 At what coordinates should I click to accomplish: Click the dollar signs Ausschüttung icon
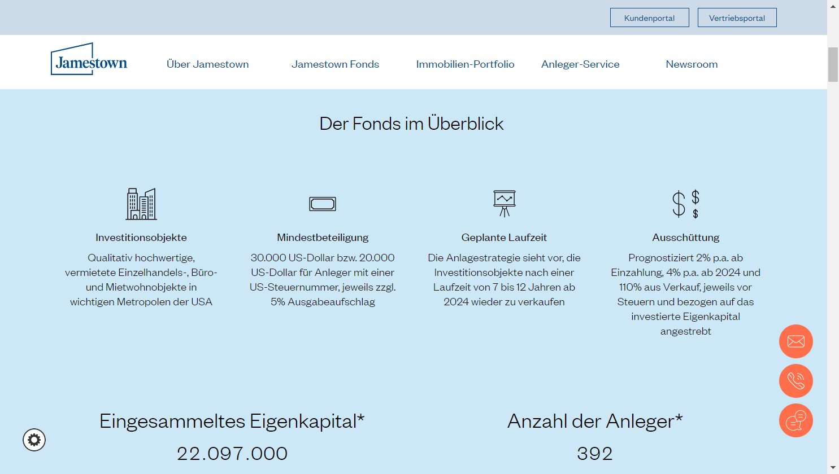[x=686, y=204]
